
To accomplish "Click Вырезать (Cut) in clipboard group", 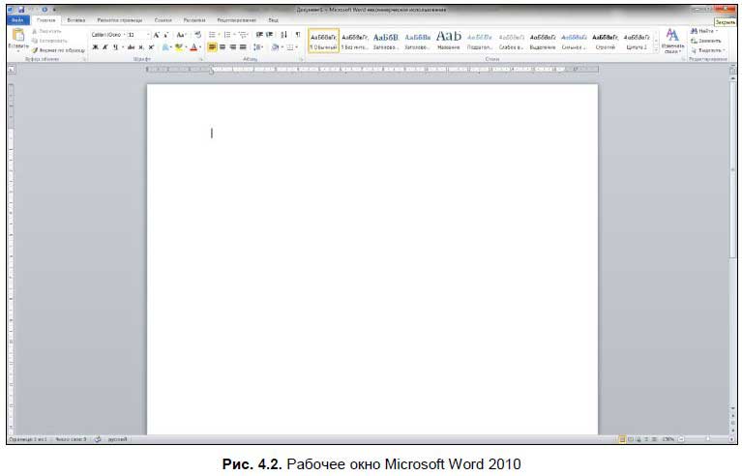I will (46, 31).
